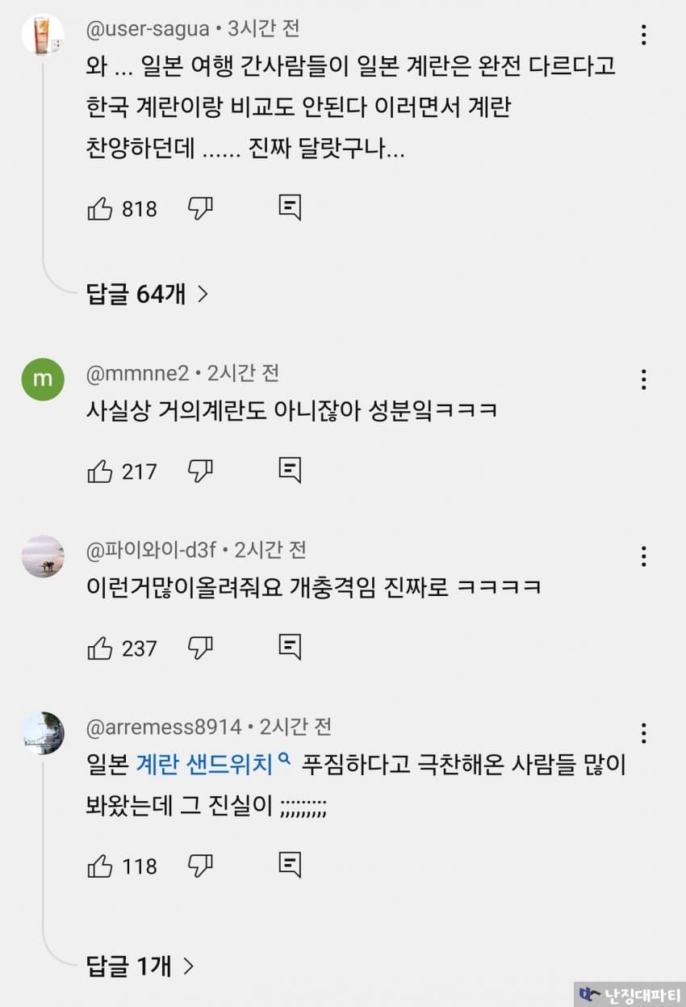Like the @파이와이-d3f comment
The height and width of the screenshot is (1007, 686).
point(100,648)
